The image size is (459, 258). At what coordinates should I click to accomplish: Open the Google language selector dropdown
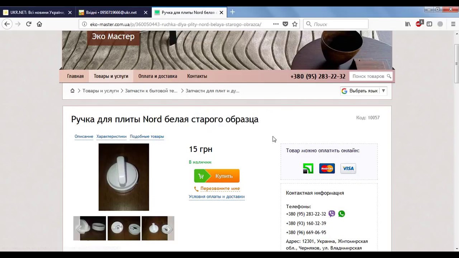pyautogui.click(x=364, y=91)
